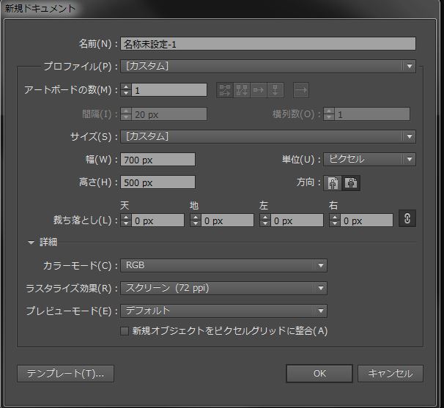Click the 地 bleed stepper arrows
The width and height of the screenshot is (444, 408).
[x=196, y=220]
